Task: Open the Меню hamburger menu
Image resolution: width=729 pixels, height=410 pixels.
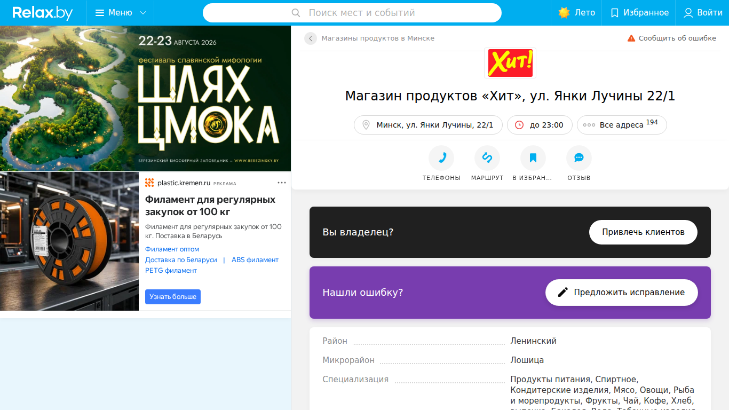Action: click(120, 13)
